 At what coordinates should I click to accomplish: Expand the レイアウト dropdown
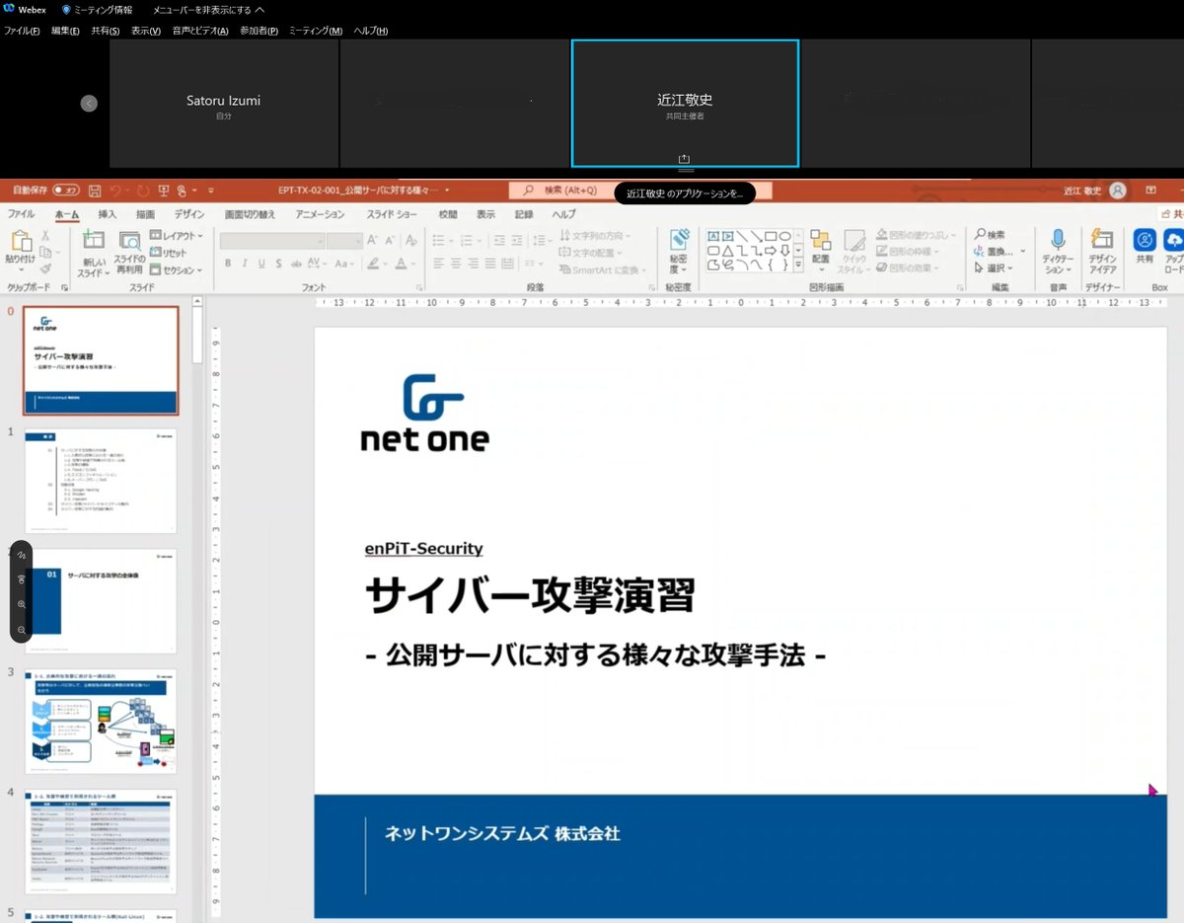[x=177, y=236]
